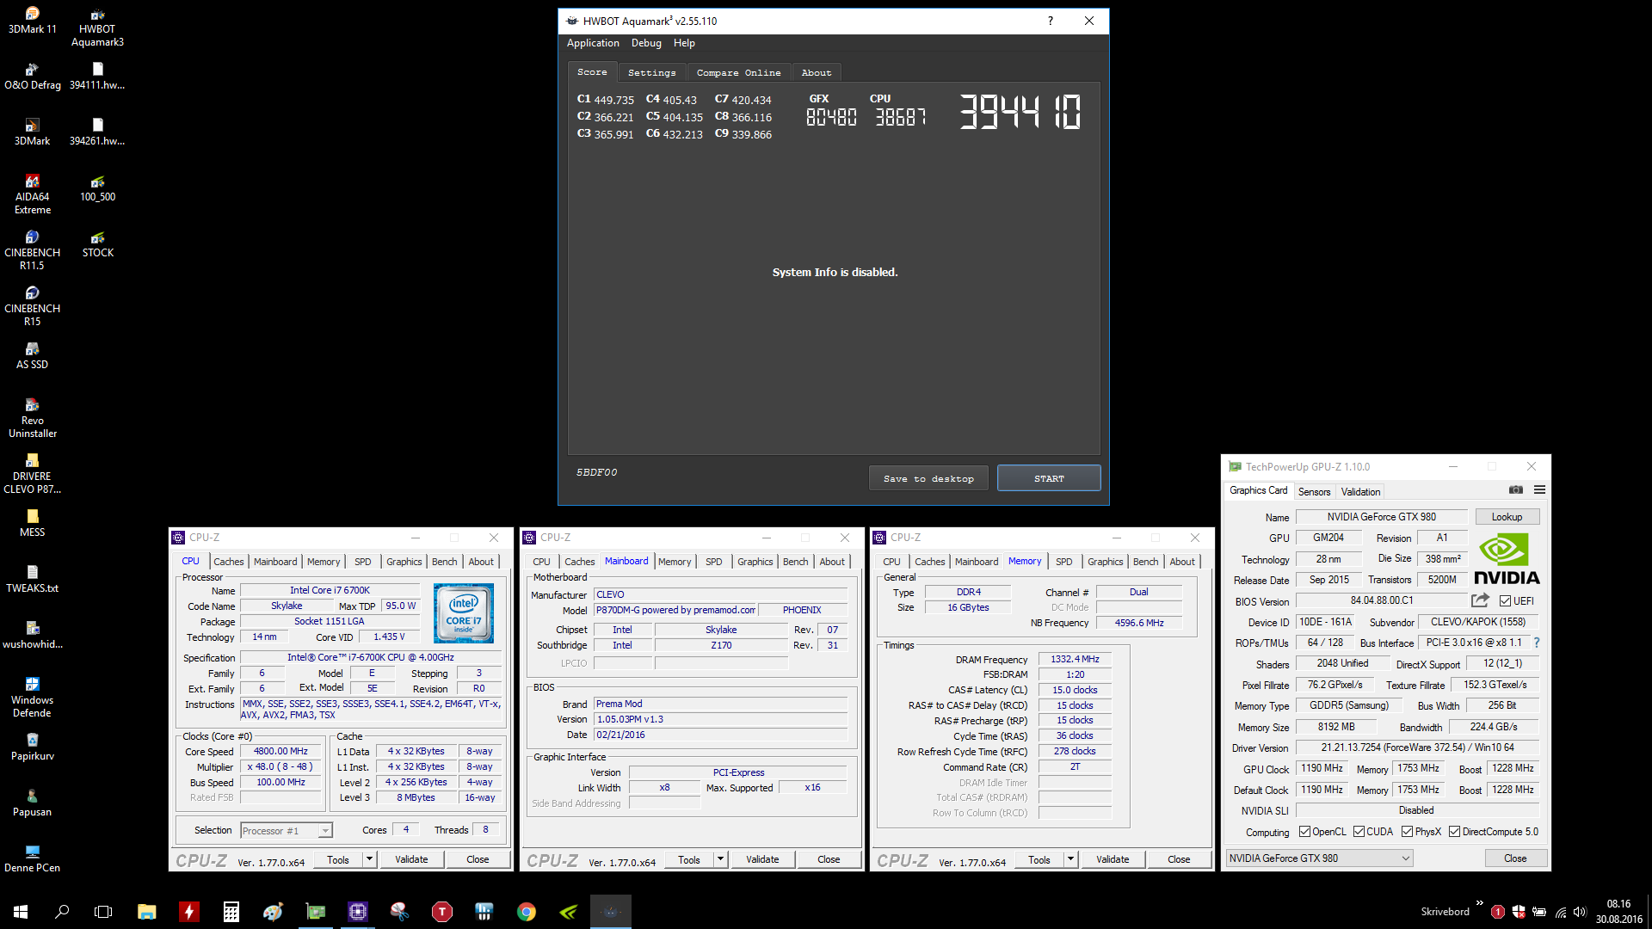Open Denne PCen desktop icon
The image size is (1652, 929).
32,858
